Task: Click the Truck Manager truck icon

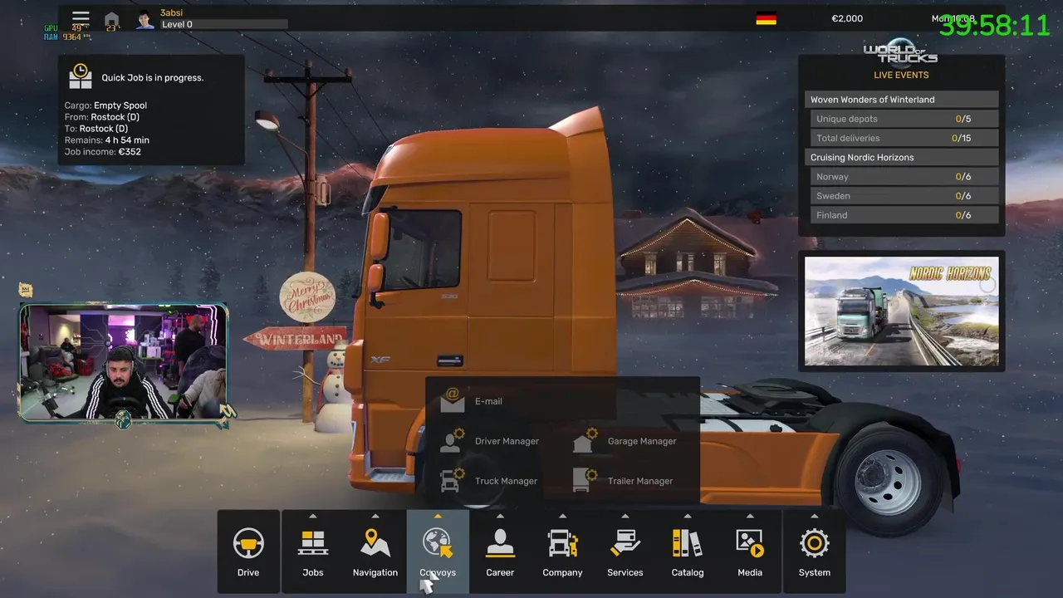Action: pyautogui.click(x=452, y=480)
